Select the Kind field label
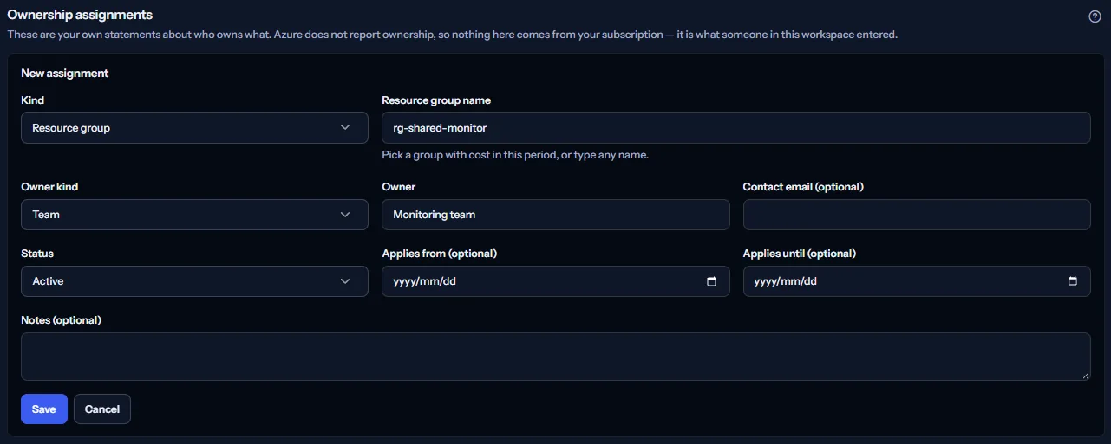The height and width of the screenshot is (444, 1111). tap(33, 100)
